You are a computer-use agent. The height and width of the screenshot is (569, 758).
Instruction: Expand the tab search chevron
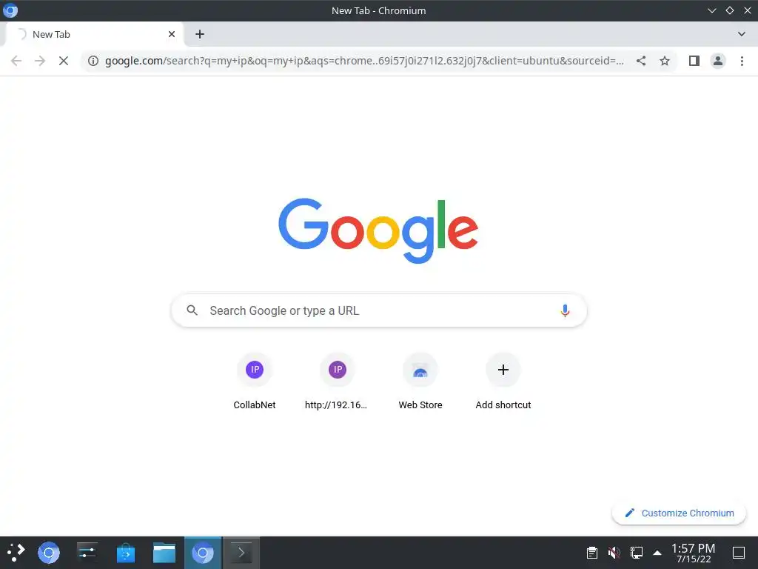click(x=742, y=34)
